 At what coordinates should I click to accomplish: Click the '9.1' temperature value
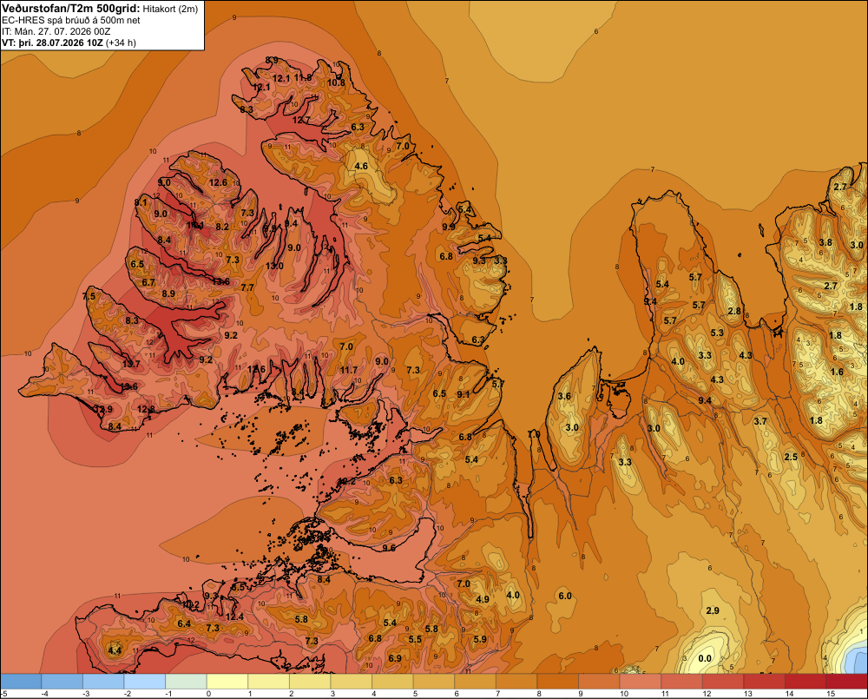(x=464, y=394)
